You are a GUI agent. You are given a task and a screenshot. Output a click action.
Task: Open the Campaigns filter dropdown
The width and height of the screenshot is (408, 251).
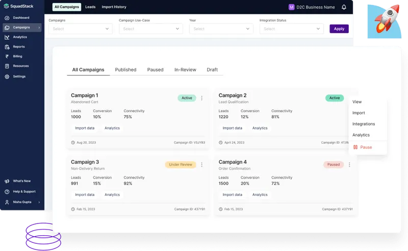[81, 29]
